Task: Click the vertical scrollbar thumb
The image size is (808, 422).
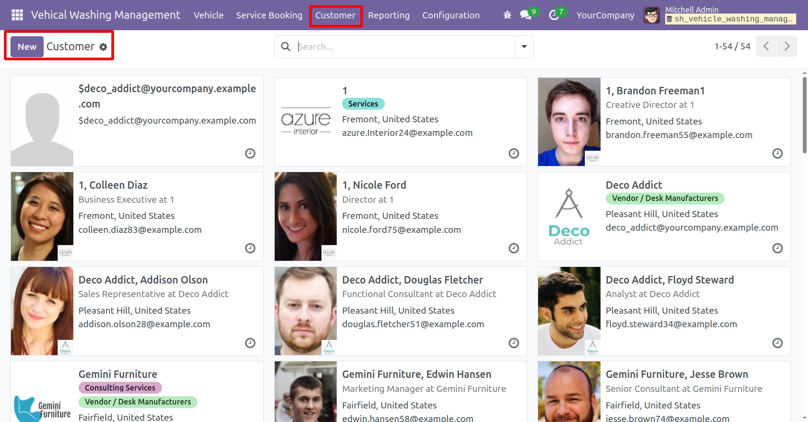Action: pos(805,115)
